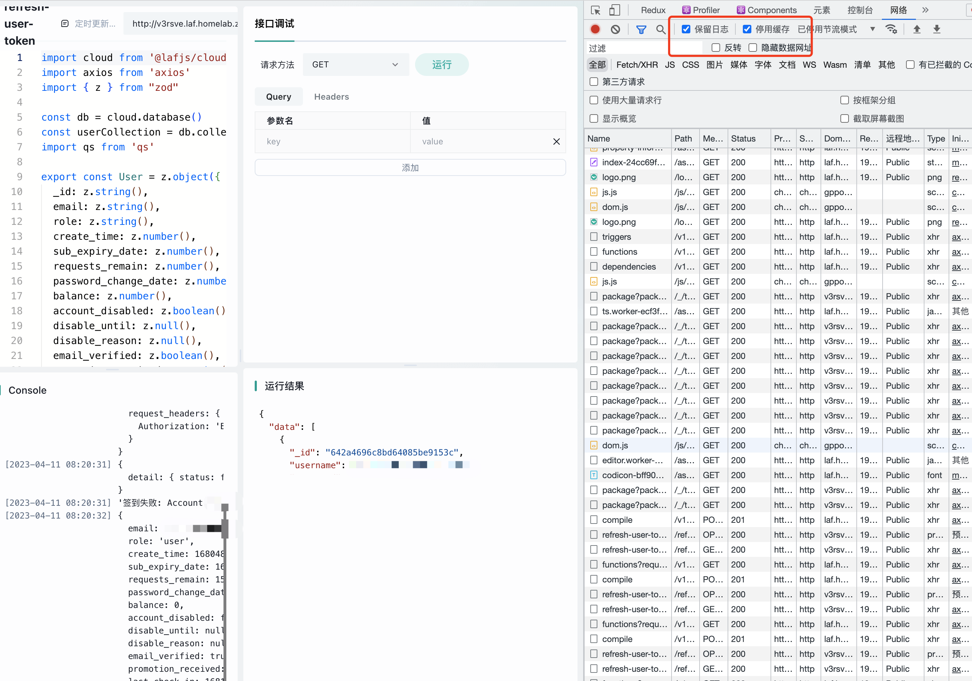Enable the 反转 filter checkbox
The width and height of the screenshot is (972, 681).
coord(716,48)
